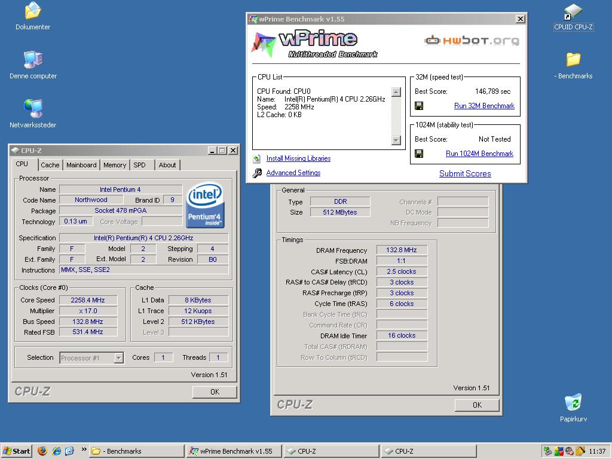Image resolution: width=612 pixels, height=459 pixels.
Task: Switch to Benchmarks folder in taskbar
Action: point(136,451)
